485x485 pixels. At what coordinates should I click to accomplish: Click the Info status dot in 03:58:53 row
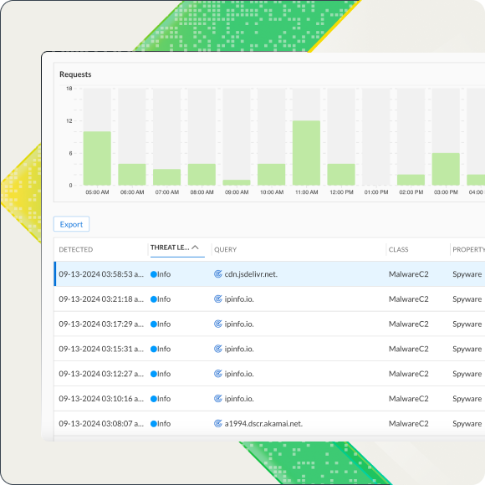[x=154, y=274]
